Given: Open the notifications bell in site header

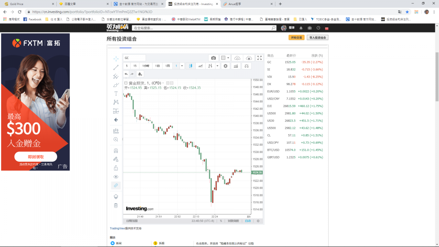Looking at the screenshot, I should point(301,28).
